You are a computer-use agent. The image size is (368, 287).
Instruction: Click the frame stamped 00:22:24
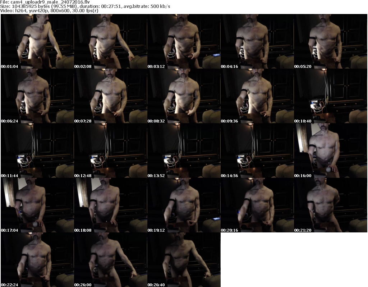point(37,260)
